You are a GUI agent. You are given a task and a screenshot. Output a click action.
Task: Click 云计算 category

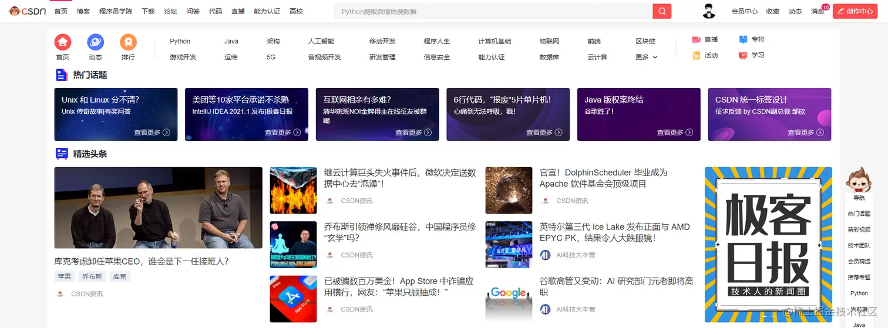(597, 57)
